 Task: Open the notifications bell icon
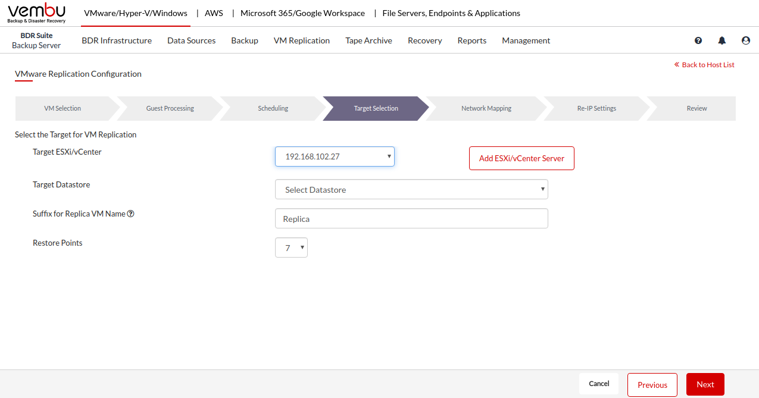point(722,40)
